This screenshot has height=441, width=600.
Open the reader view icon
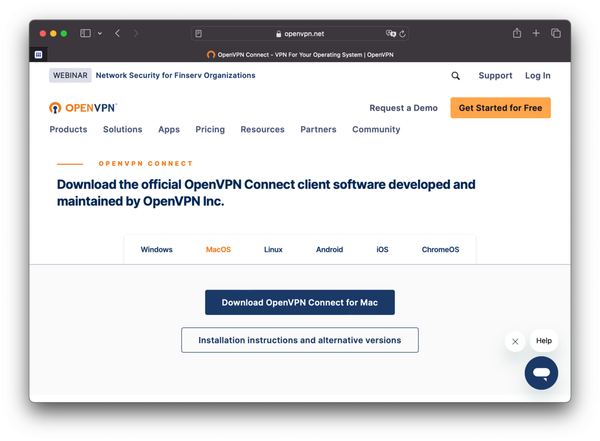click(x=198, y=34)
